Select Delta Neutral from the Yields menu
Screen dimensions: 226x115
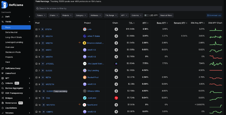pyautogui.click(x=11, y=32)
